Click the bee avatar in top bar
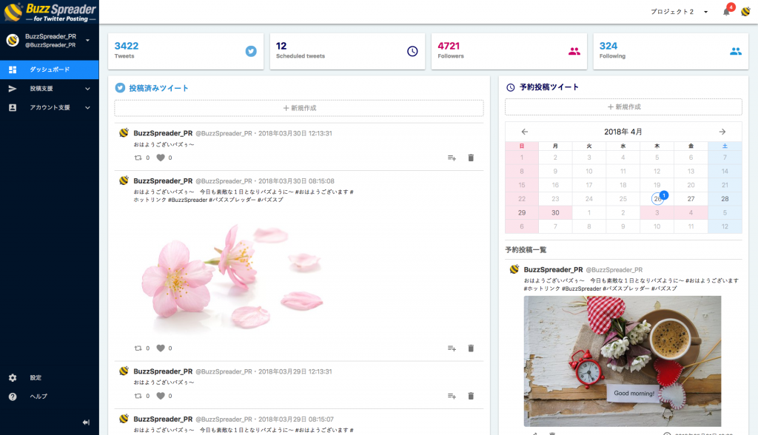758x435 pixels. tap(745, 12)
